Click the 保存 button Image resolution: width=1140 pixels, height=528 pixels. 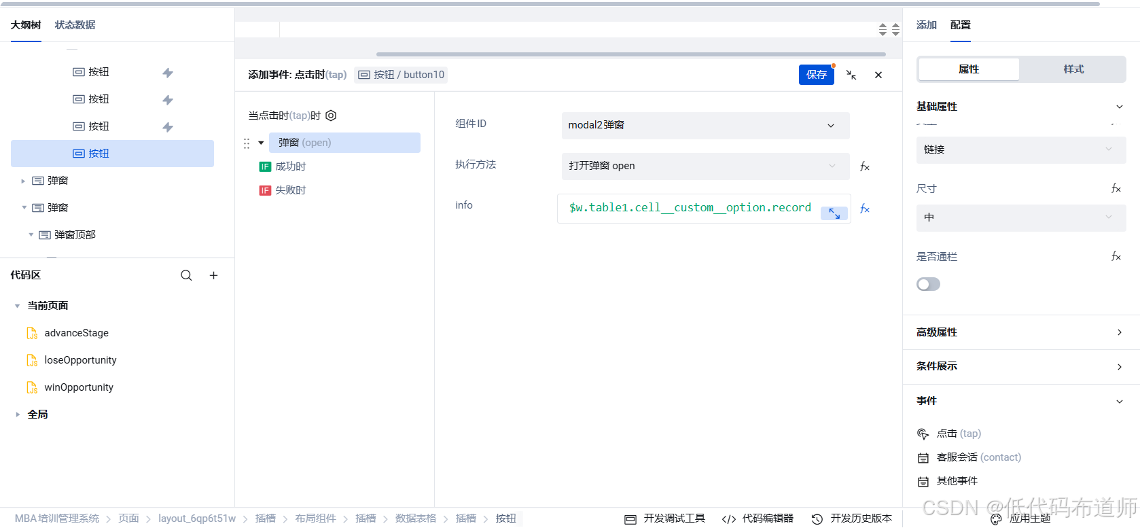pos(816,75)
